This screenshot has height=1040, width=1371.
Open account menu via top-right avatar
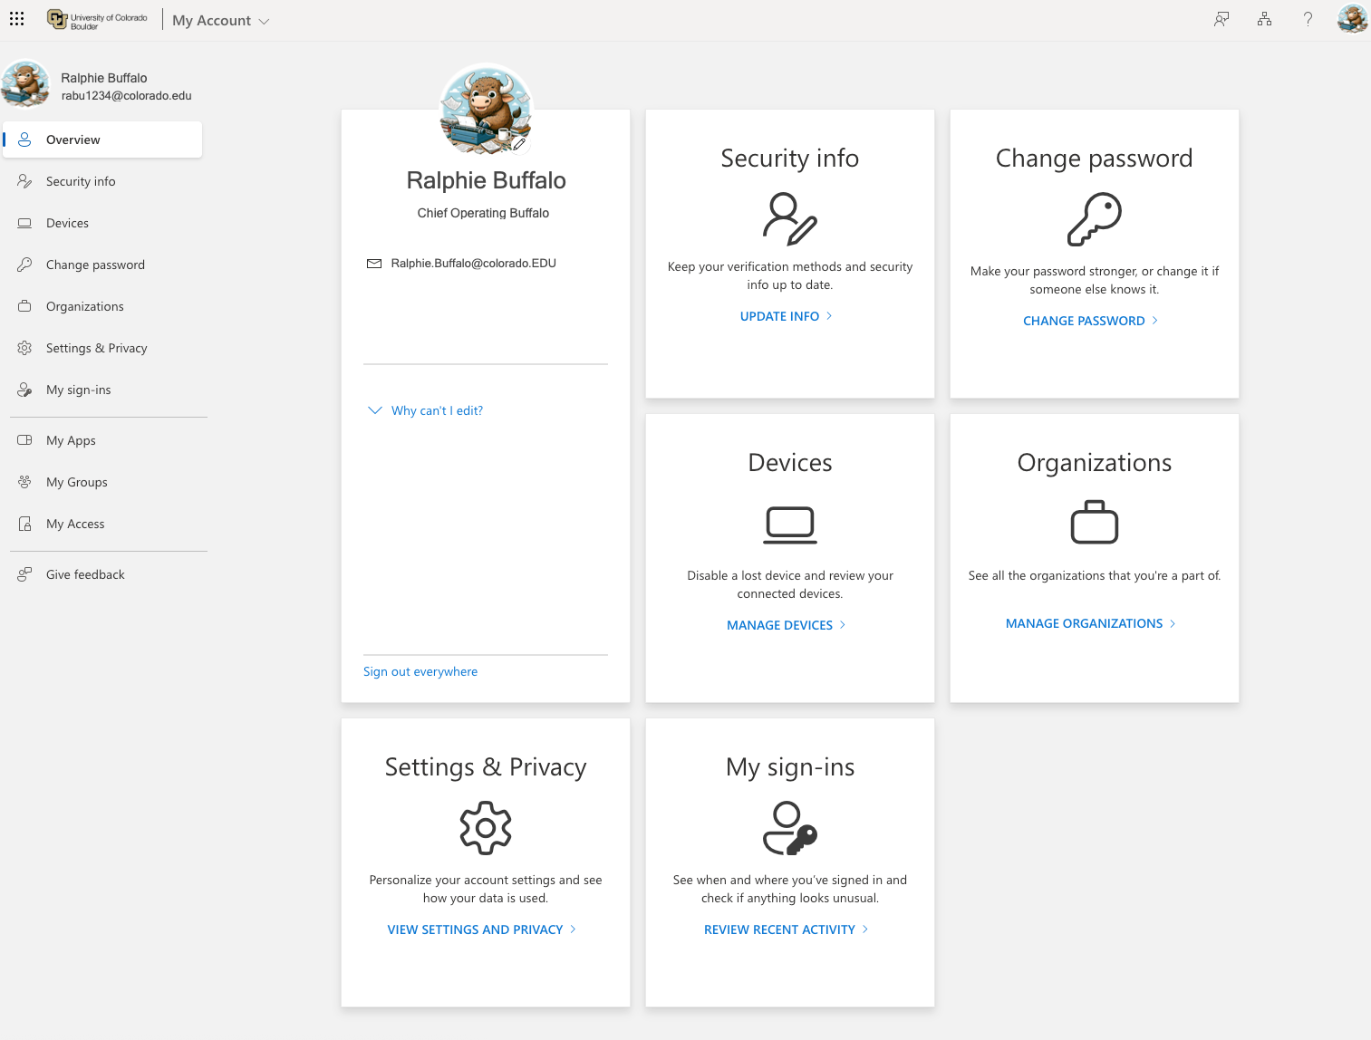(x=1352, y=19)
